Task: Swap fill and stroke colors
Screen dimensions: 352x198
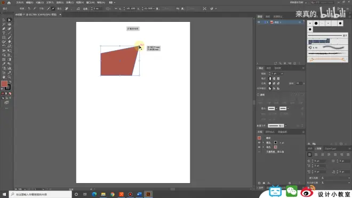Action: click(x=10, y=82)
